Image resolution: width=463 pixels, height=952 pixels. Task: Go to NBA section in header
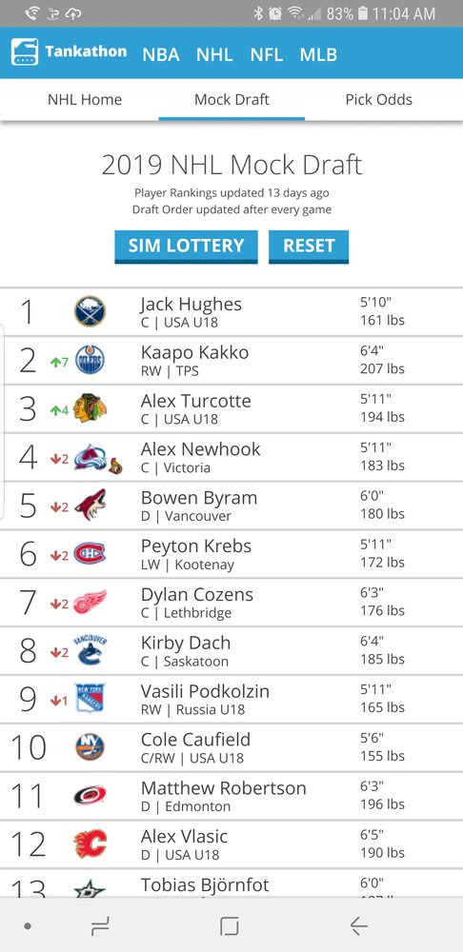pos(160,54)
